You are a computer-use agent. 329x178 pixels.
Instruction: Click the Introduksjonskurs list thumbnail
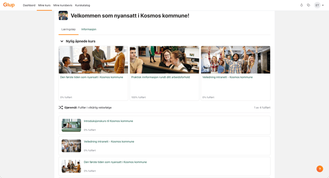pyautogui.click(x=71, y=125)
